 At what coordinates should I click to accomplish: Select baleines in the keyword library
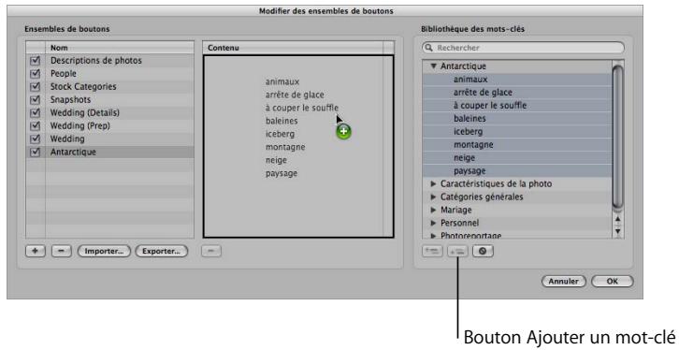point(517,118)
